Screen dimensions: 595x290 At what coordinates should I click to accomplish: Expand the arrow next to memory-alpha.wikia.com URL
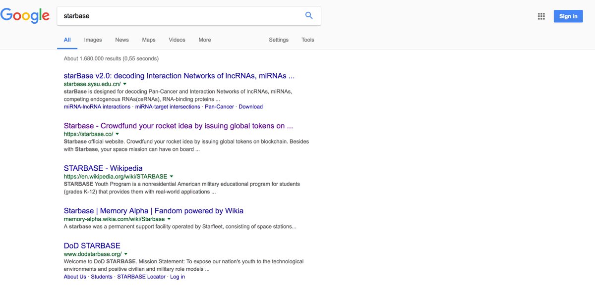pyautogui.click(x=169, y=219)
